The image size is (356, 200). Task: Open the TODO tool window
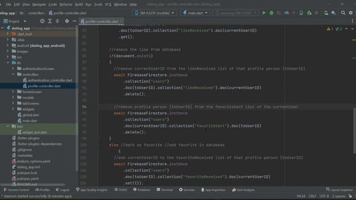pos(121,190)
